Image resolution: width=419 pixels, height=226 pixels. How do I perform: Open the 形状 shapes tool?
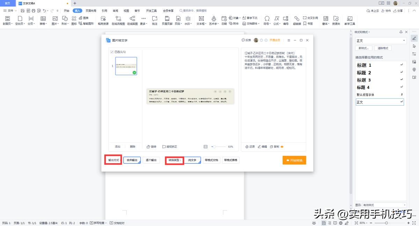pyautogui.click(x=65, y=21)
